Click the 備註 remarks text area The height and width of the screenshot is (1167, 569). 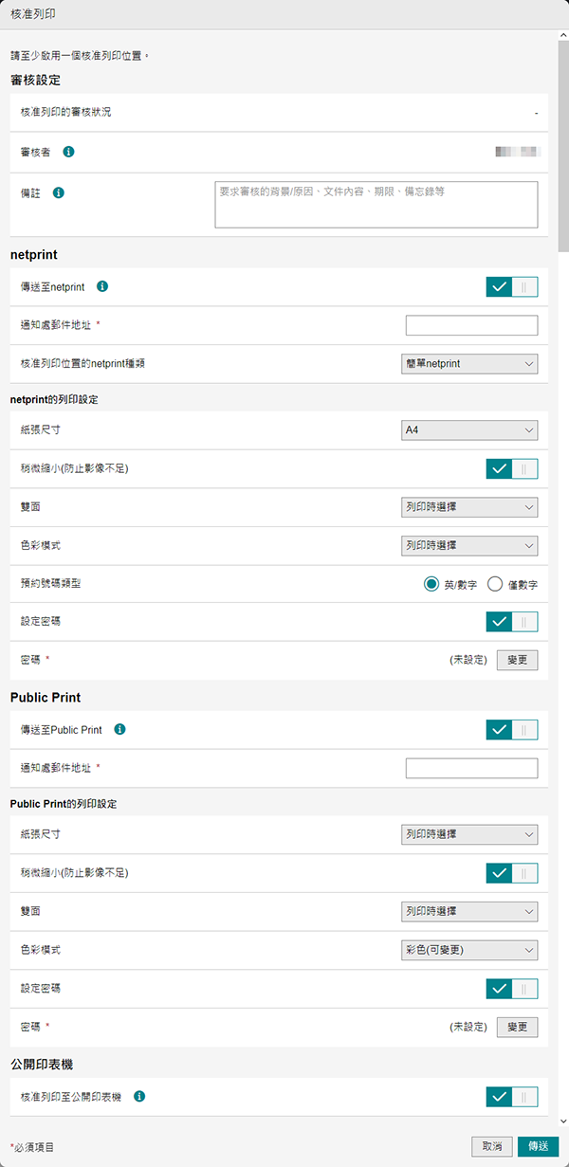point(376,205)
